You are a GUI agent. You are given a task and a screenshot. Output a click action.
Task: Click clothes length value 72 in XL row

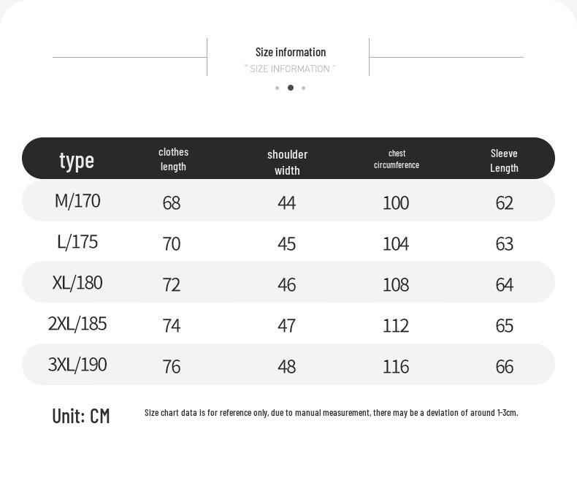click(172, 284)
